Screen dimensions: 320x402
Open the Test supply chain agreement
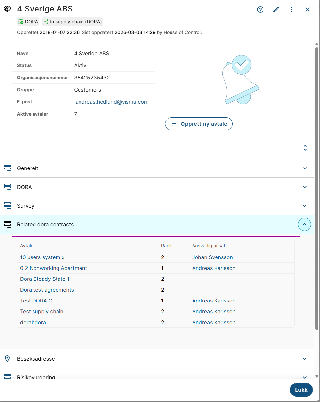(x=42, y=312)
